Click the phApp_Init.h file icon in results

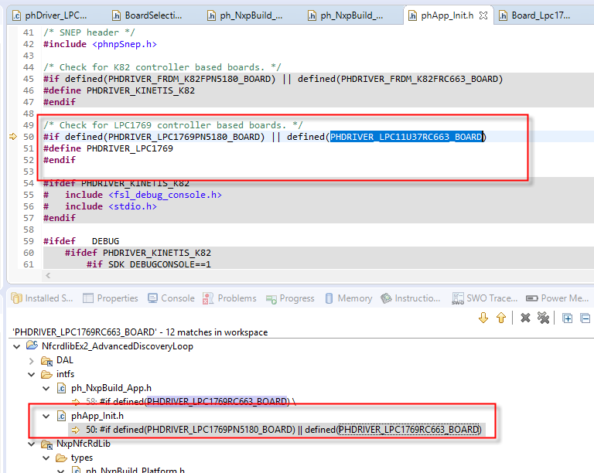61,417
